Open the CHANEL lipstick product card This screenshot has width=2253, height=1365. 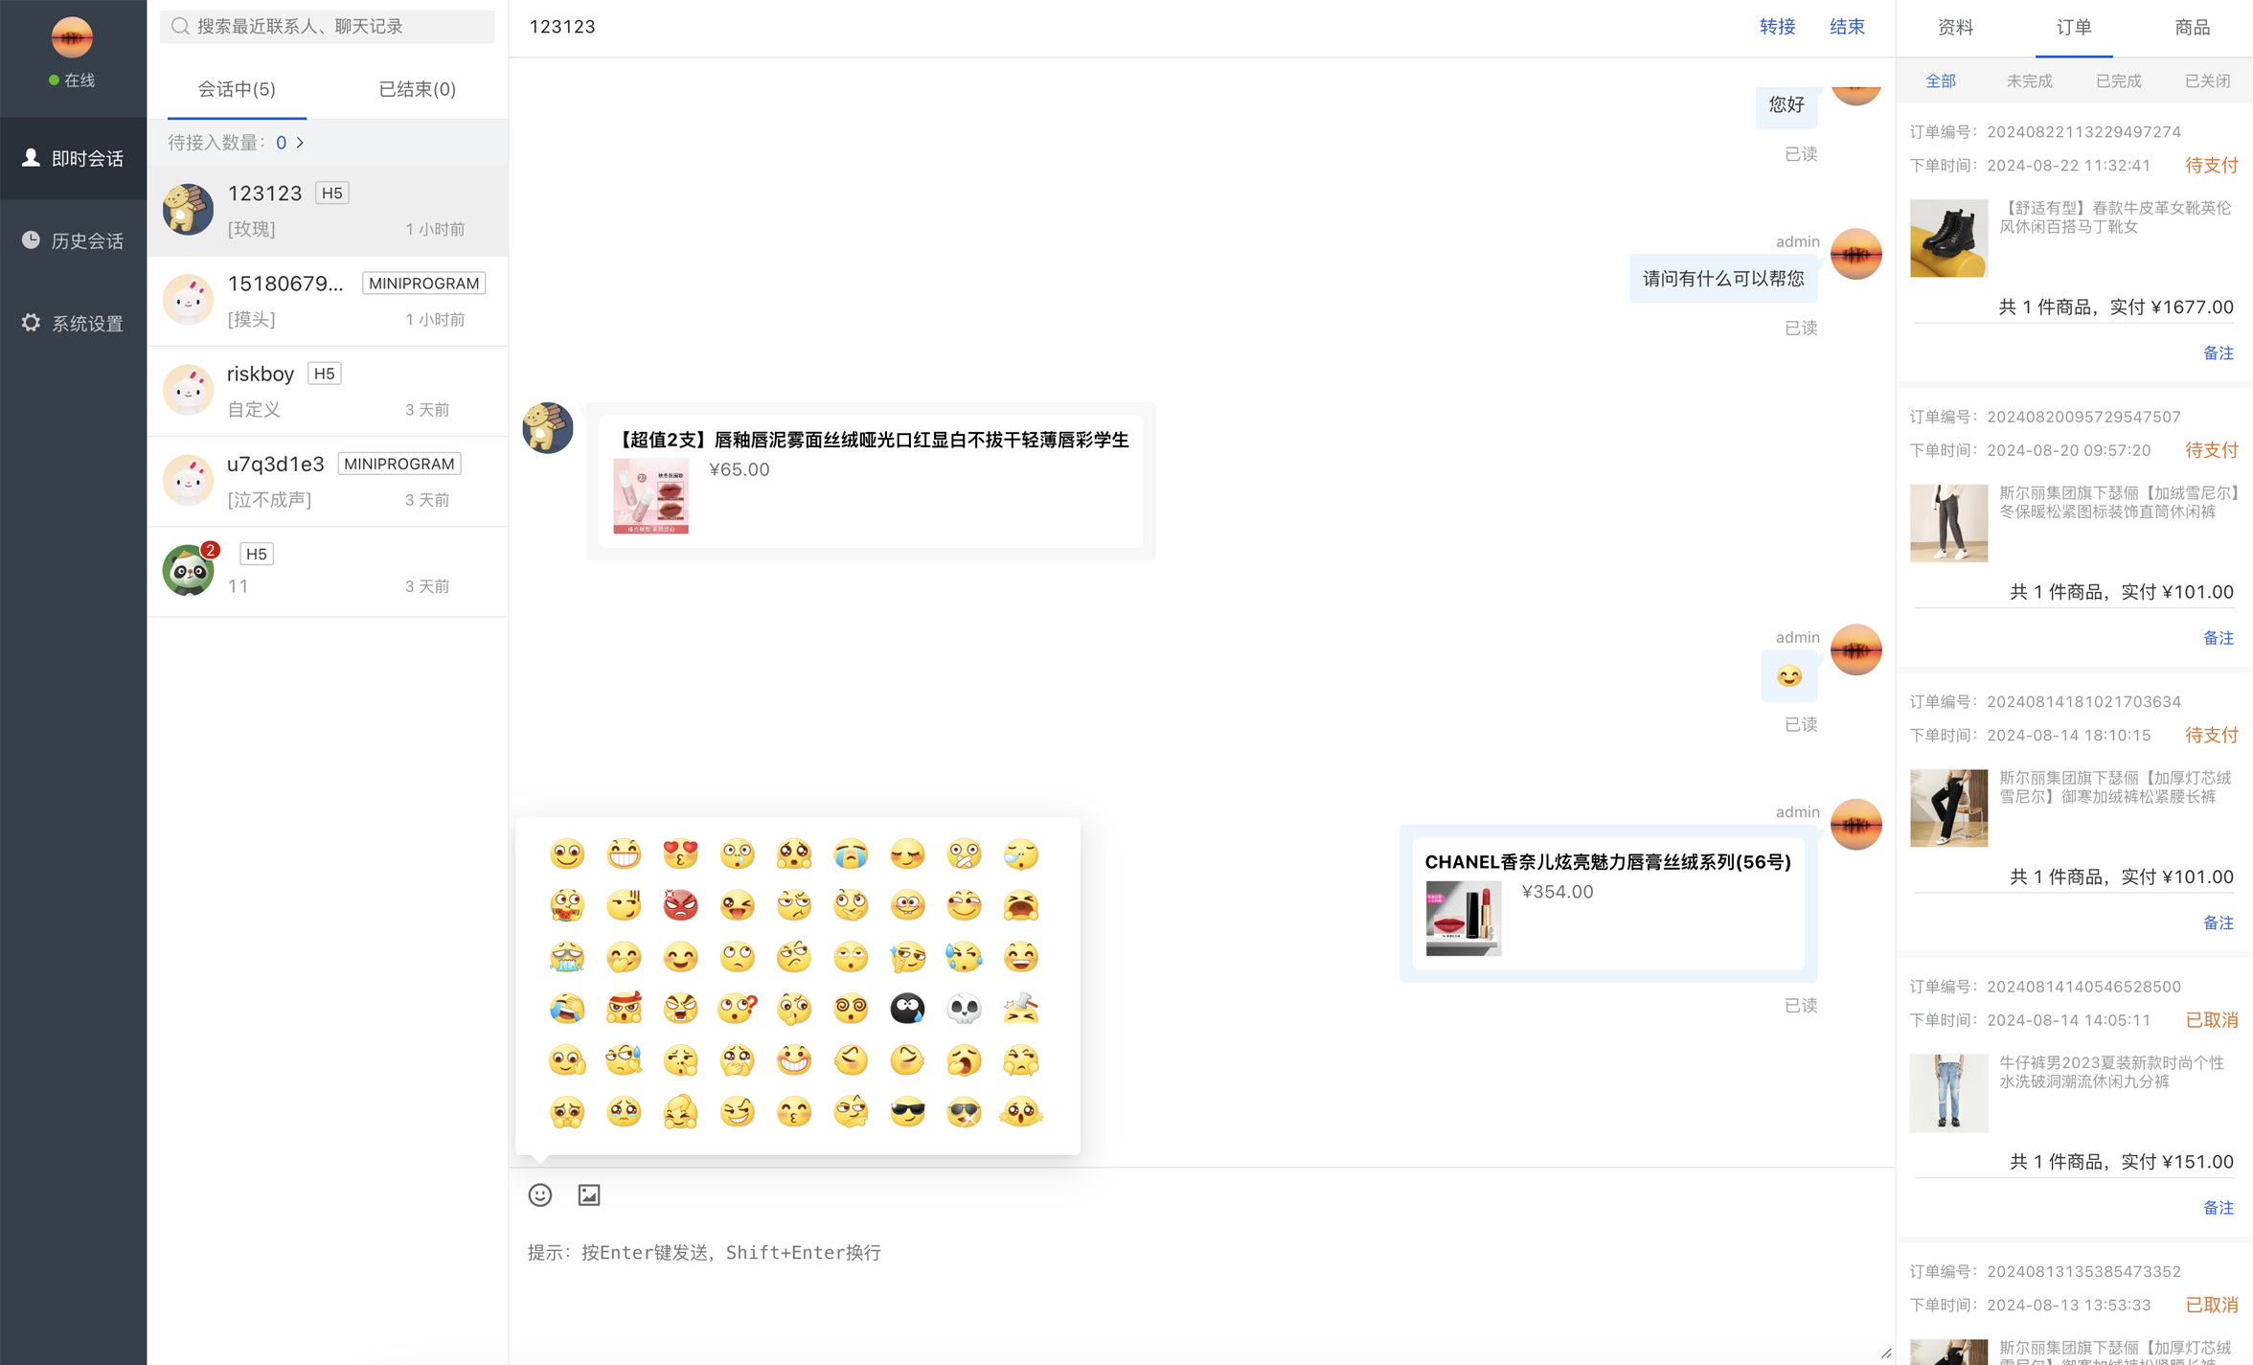click(x=1608, y=903)
